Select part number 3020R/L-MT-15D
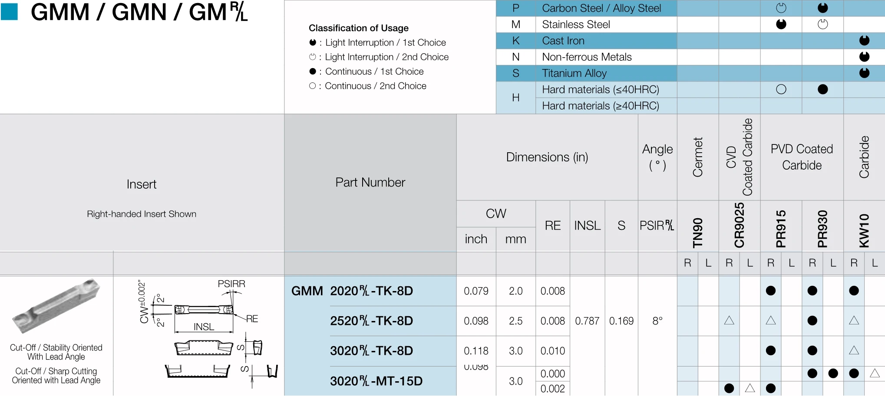The width and height of the screenshot is (885, 396). pos(376,381)
